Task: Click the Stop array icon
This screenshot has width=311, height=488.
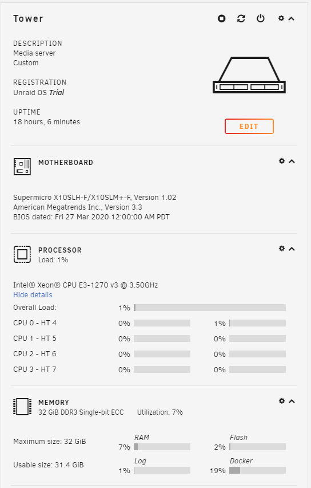Action: pyautogui.click(x=221, y=19)
